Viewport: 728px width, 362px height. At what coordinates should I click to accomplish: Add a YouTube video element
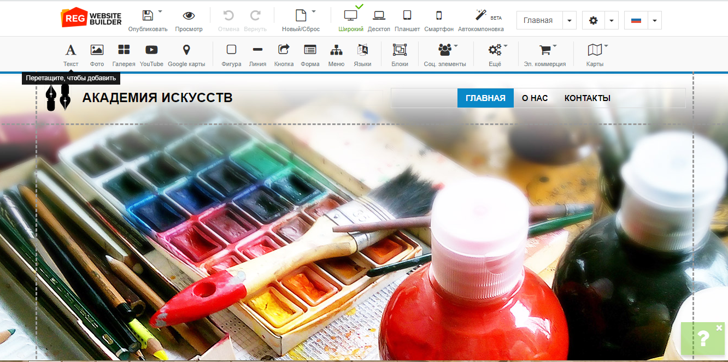pos(151,50)
